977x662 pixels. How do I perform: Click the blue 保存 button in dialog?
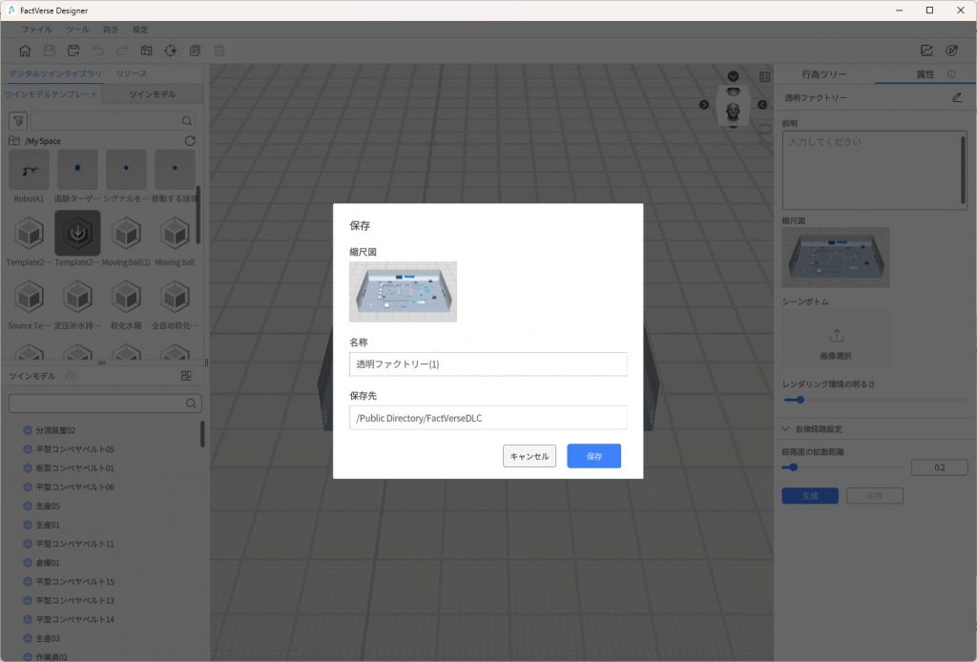click(x=593, y=456)
